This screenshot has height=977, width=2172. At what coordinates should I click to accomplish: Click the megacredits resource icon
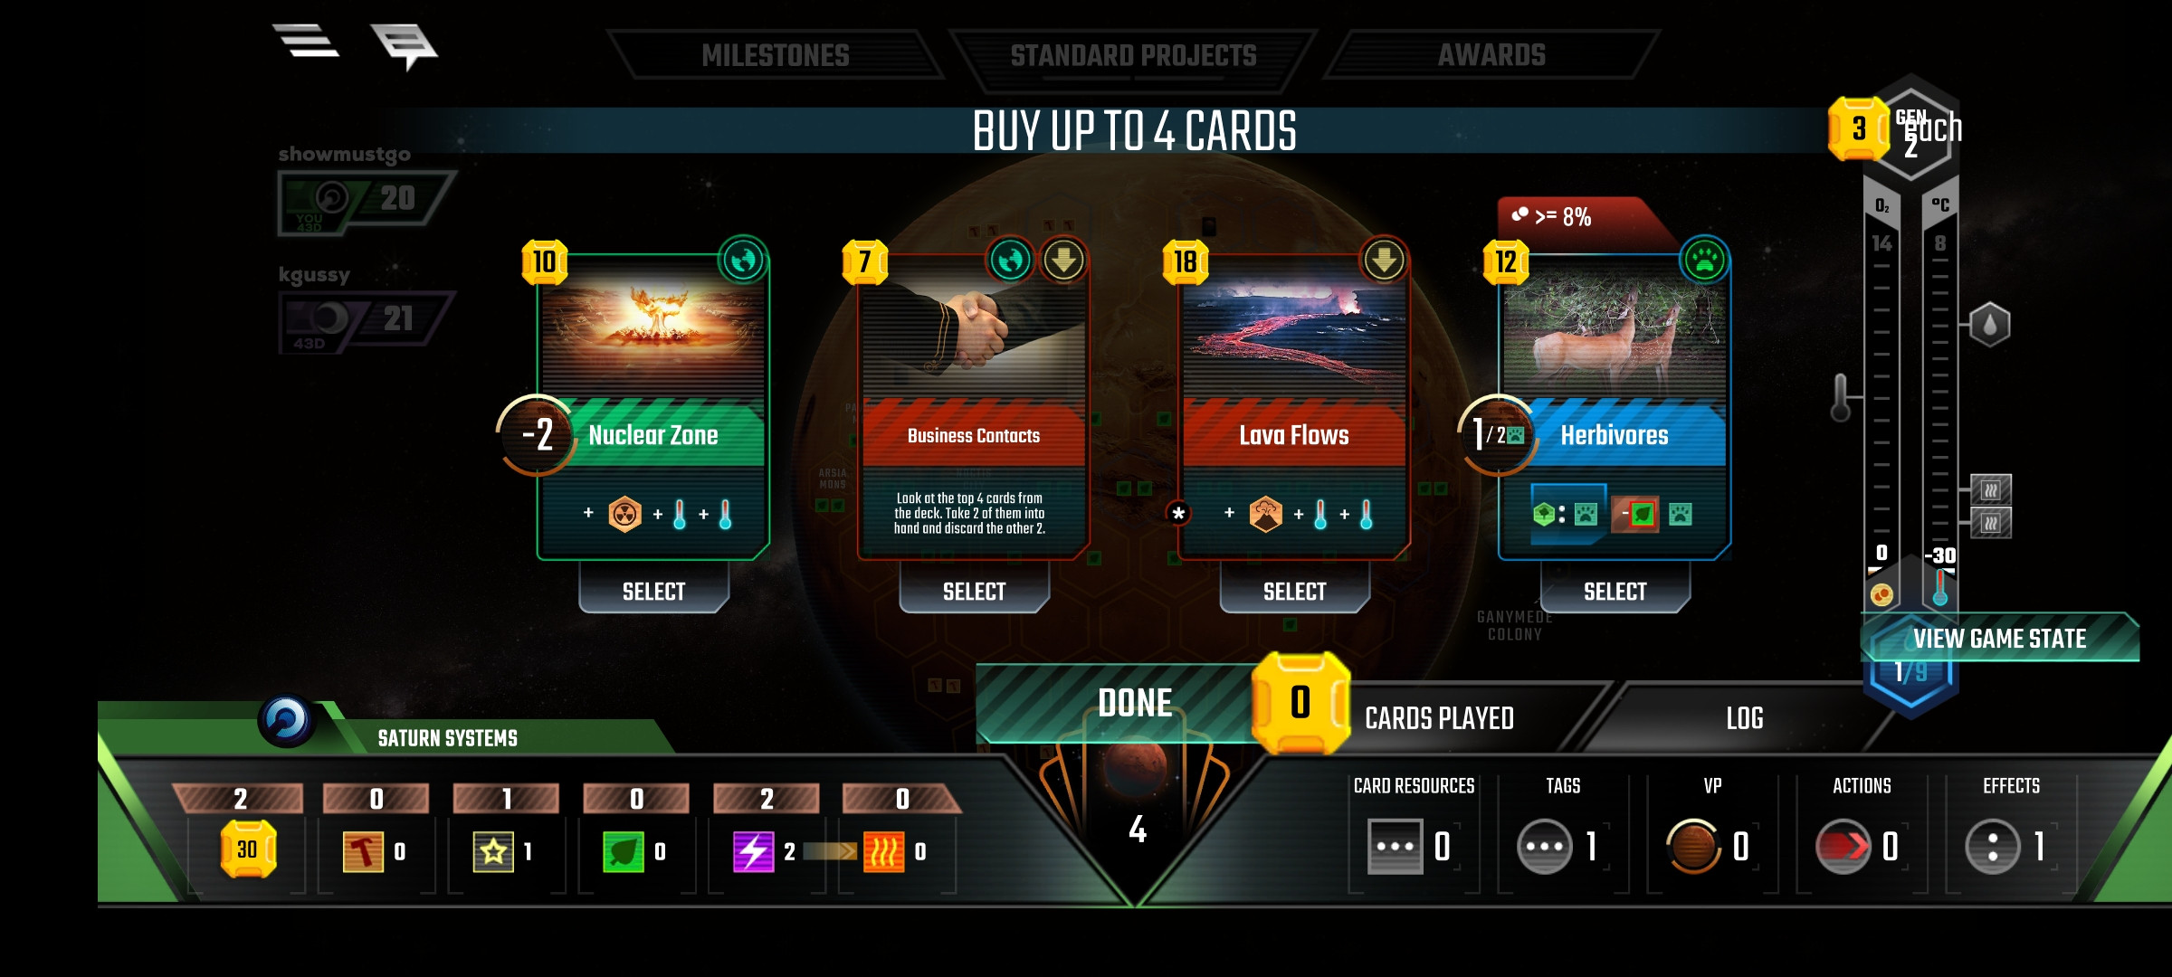(247, 849)
